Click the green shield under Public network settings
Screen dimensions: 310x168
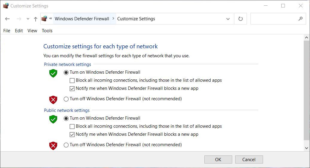pos(53,119)
